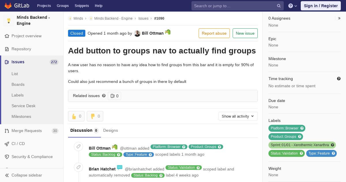
Task: Click Brian Hatchet's speech bubble status icon
Action: pyautogui.click(x=120, y=168)
